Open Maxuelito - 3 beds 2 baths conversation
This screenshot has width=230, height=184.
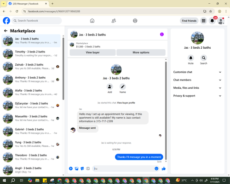coord(31,118)
